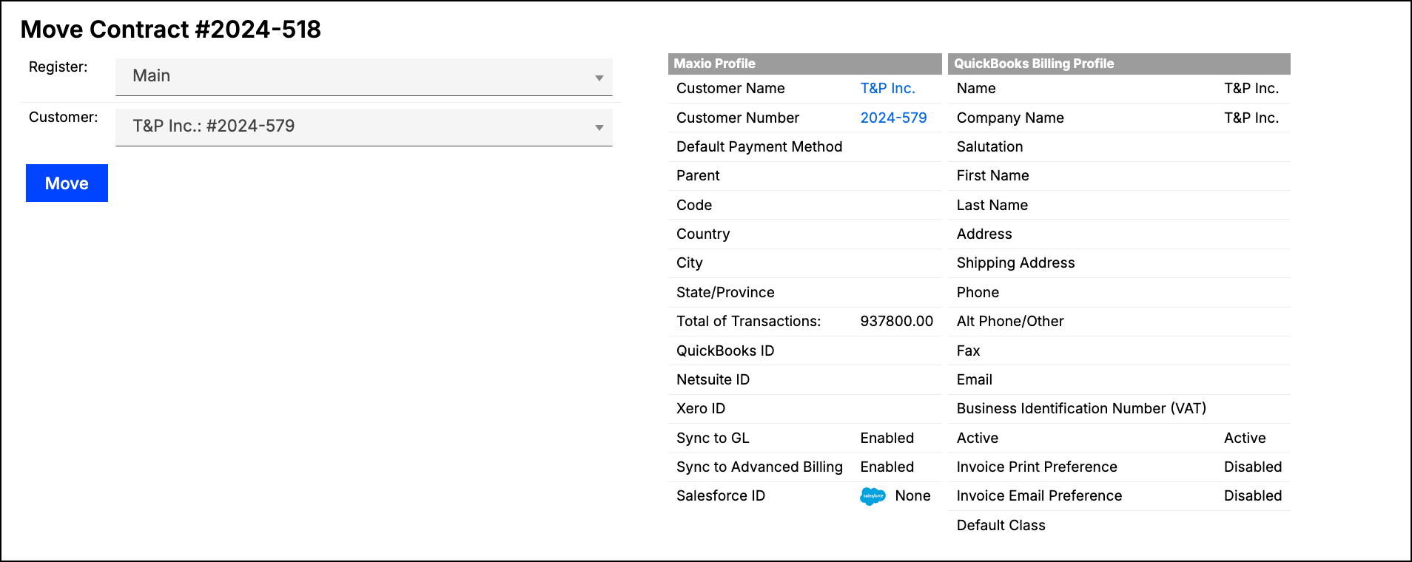Click the Netsuite ID label
This screenshot has width=1412, height=562.
pyautogui.click(x=713, y=379)
